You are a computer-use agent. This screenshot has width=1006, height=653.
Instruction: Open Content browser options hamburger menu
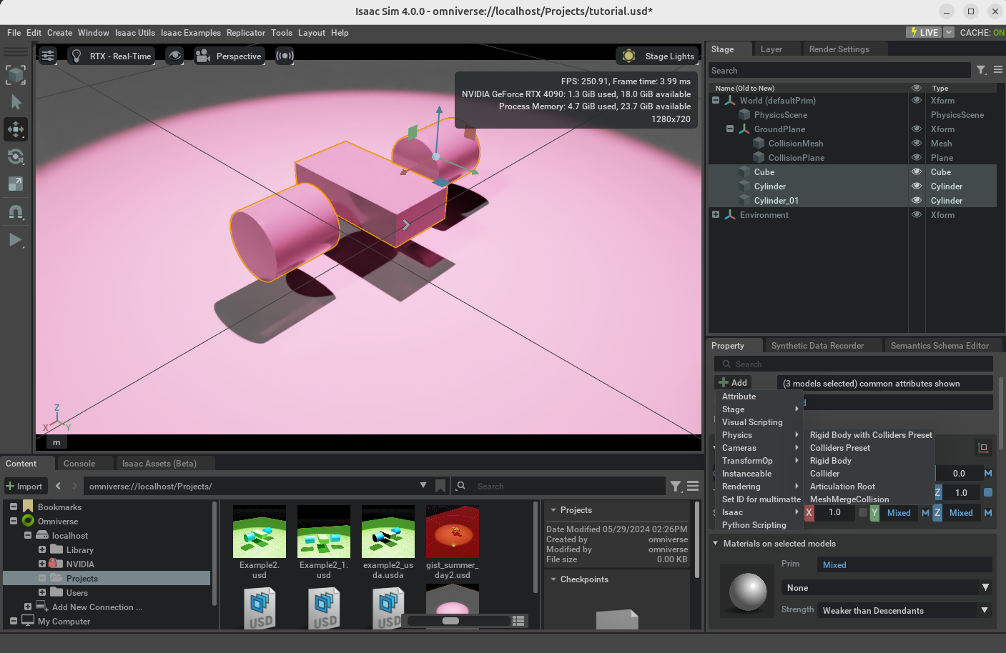[x=693, y=487]
